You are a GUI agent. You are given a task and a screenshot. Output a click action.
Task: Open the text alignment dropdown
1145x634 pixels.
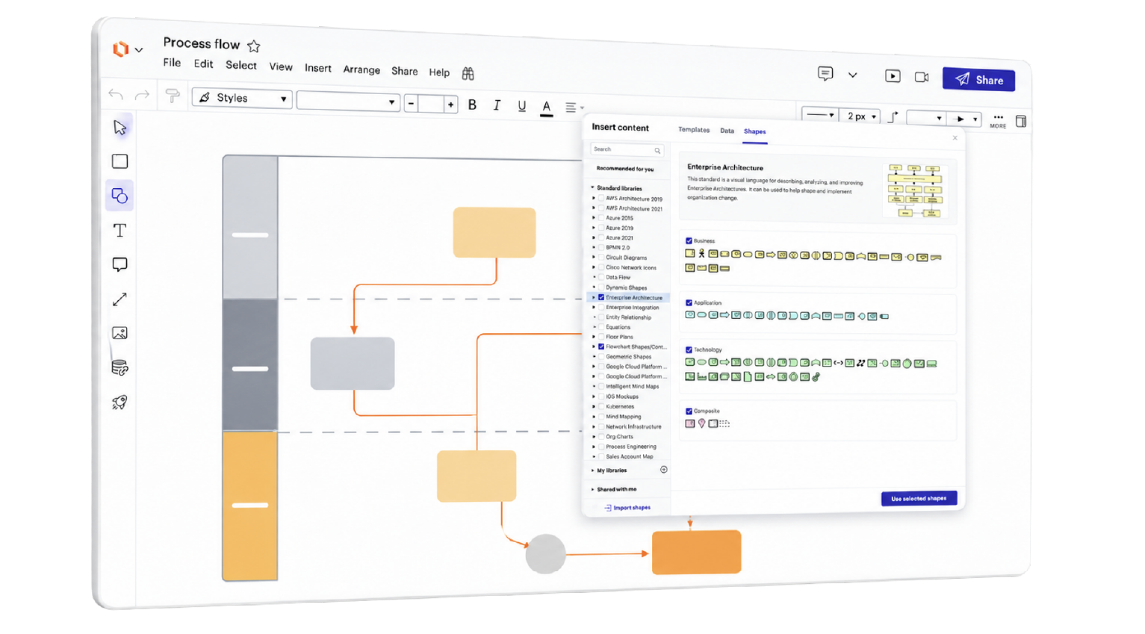574,108
